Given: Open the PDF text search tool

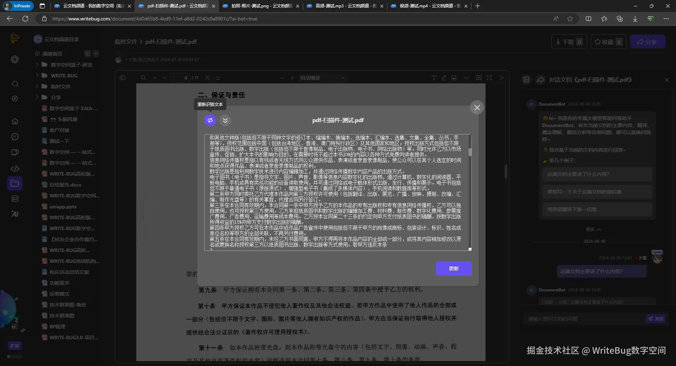Looking at the screenshot, I should 143,78.
